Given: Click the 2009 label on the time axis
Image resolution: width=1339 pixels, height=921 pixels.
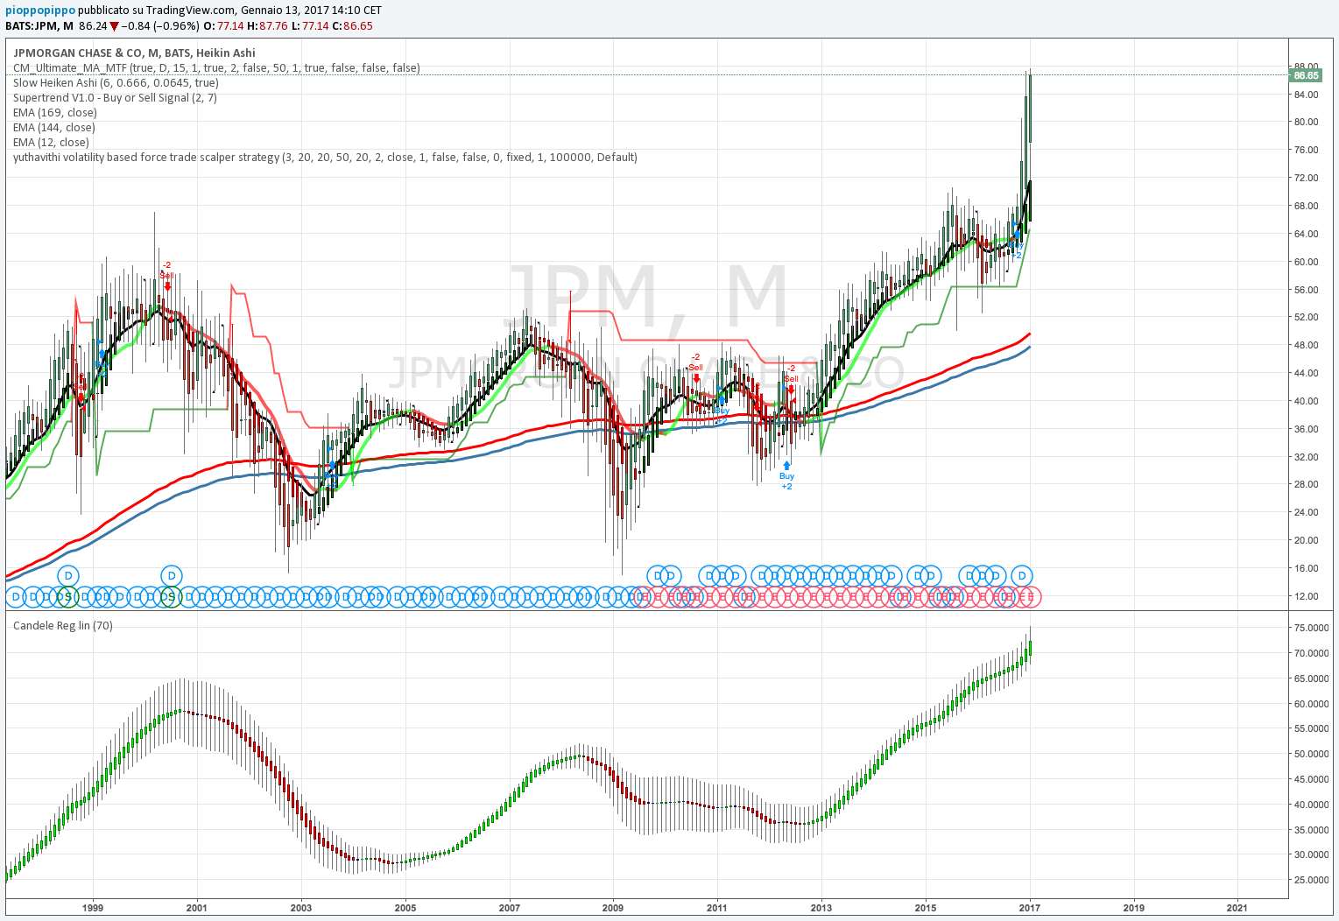Looking at the screenshot, I should click(613, 907).
